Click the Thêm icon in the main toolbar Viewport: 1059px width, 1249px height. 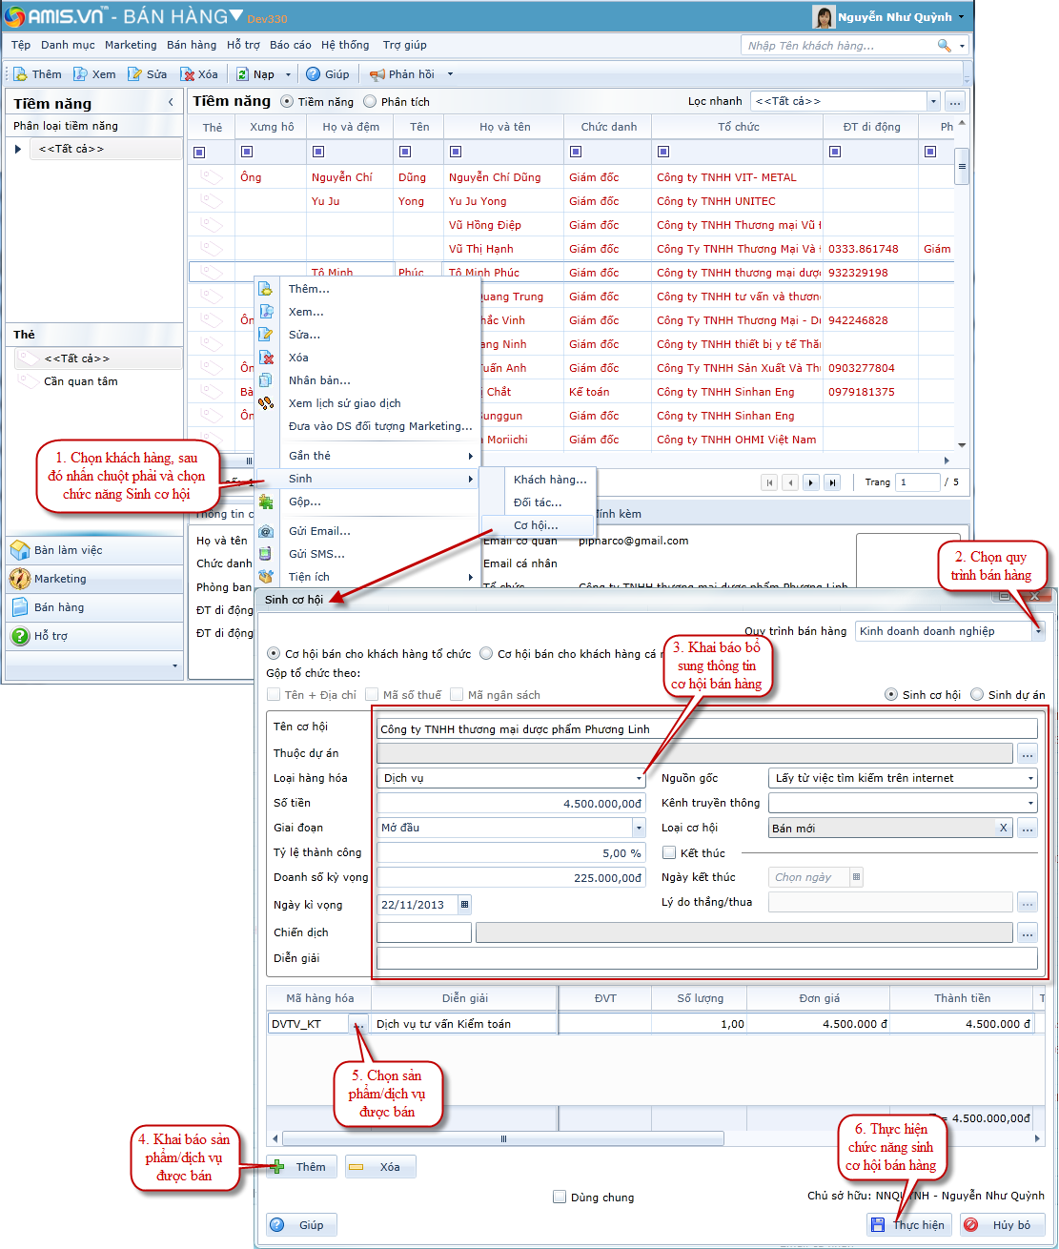21,74
